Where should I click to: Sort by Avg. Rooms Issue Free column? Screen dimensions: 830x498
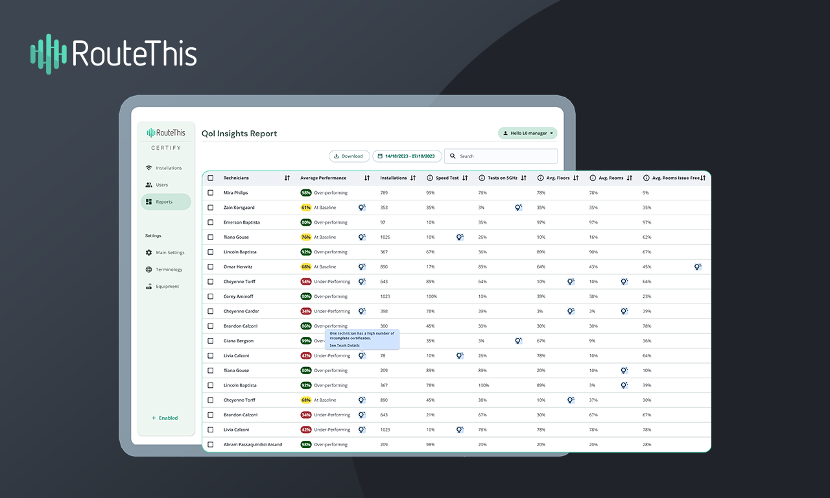coord(703,178)
